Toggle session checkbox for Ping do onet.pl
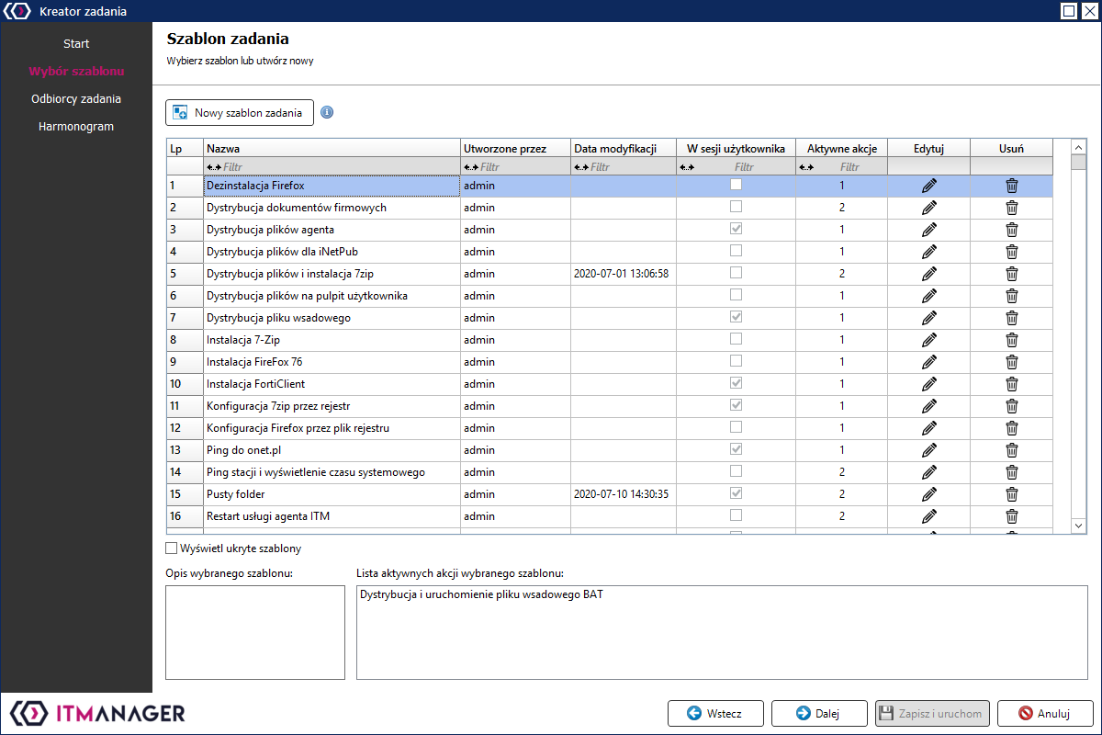1102x735 pixels. click(x=736, y=449)
